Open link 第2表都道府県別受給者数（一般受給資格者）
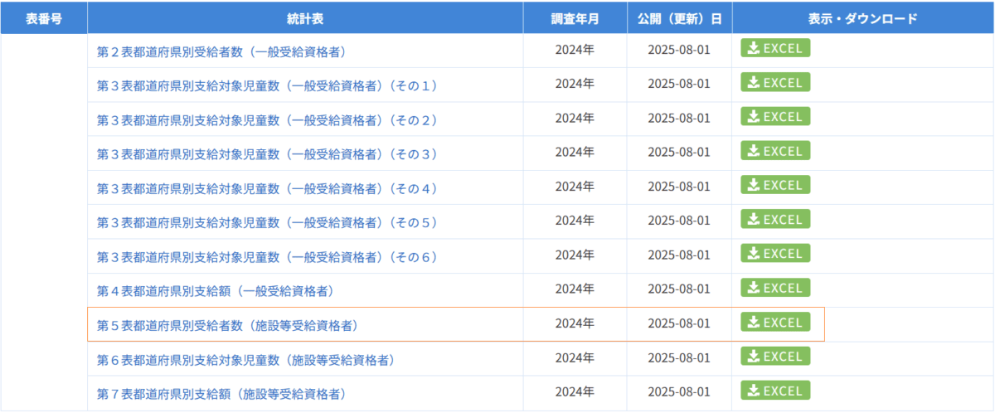 click(x=221, y=51)
